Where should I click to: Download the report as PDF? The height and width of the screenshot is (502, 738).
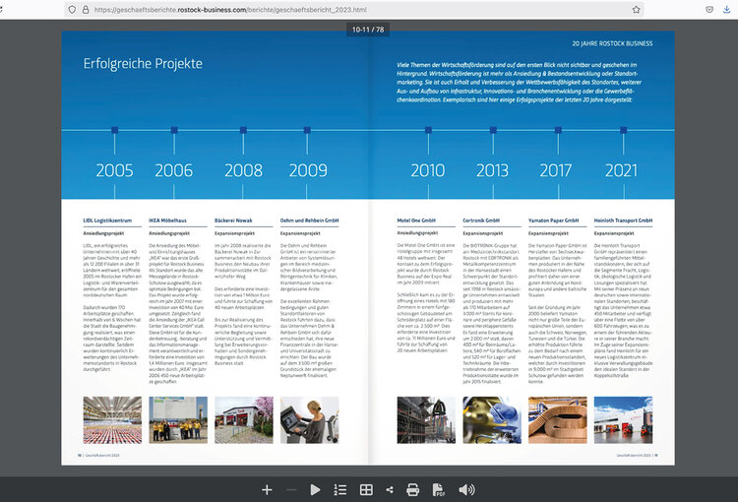[x=439, y=490]
